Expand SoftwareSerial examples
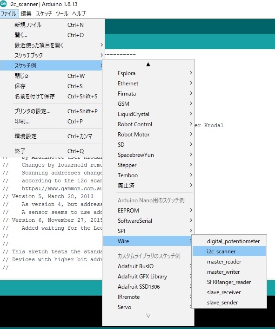 tap(148, 221)
